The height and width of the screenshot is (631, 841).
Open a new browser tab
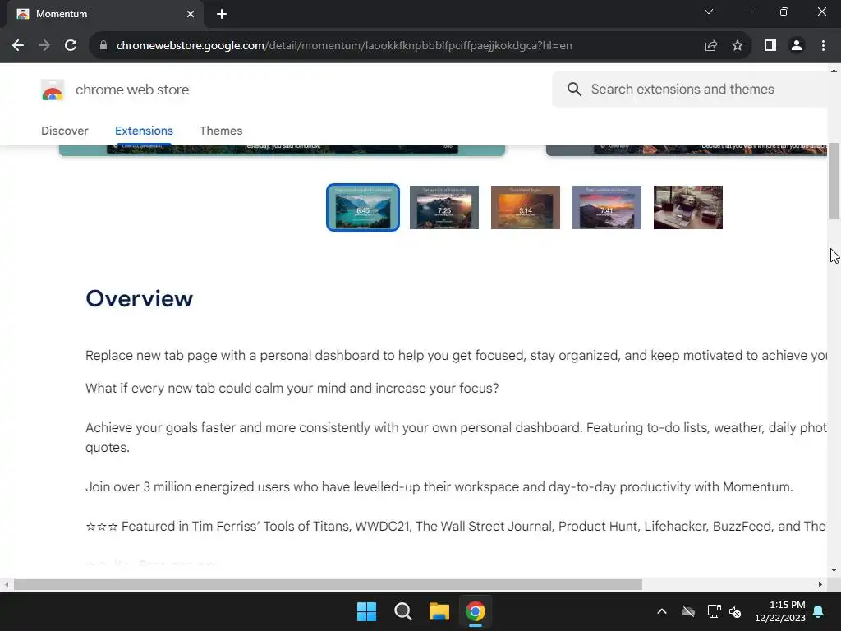[x=222, y=14]
